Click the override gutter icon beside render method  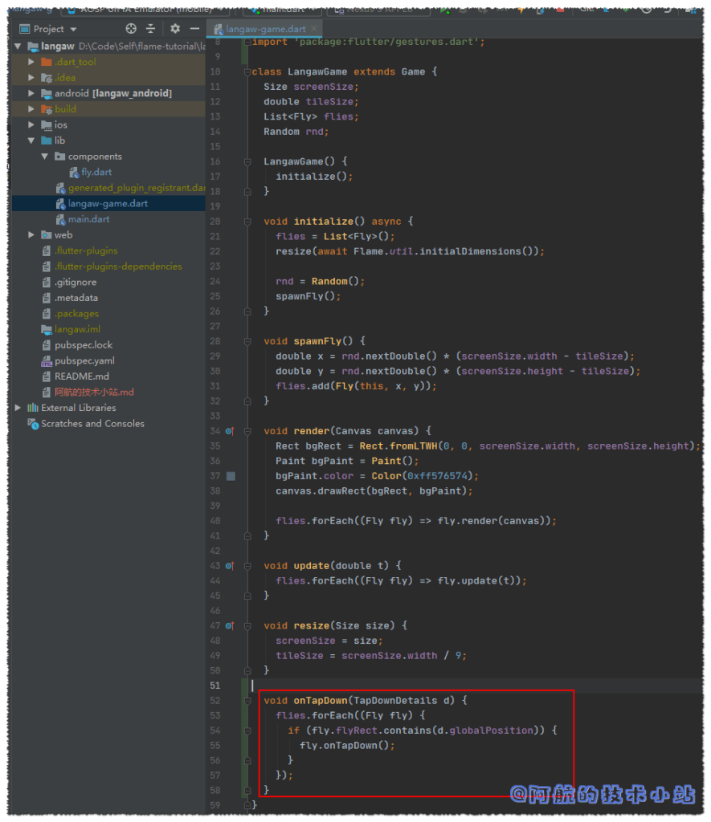pos(230,431)
